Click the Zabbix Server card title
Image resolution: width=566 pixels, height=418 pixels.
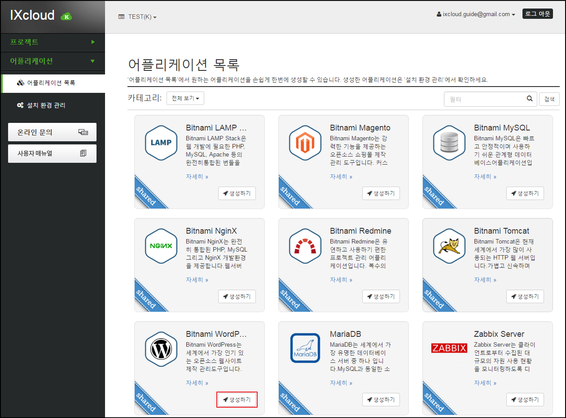tap(499, 334)
